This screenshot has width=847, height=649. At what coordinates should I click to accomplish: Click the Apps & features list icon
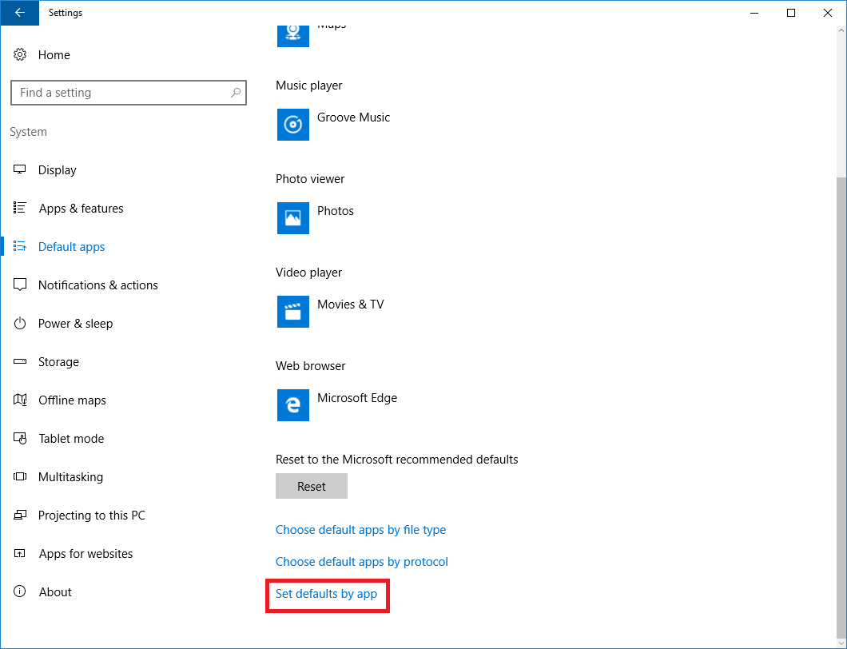pyautogui.click(x=20, y=208)
